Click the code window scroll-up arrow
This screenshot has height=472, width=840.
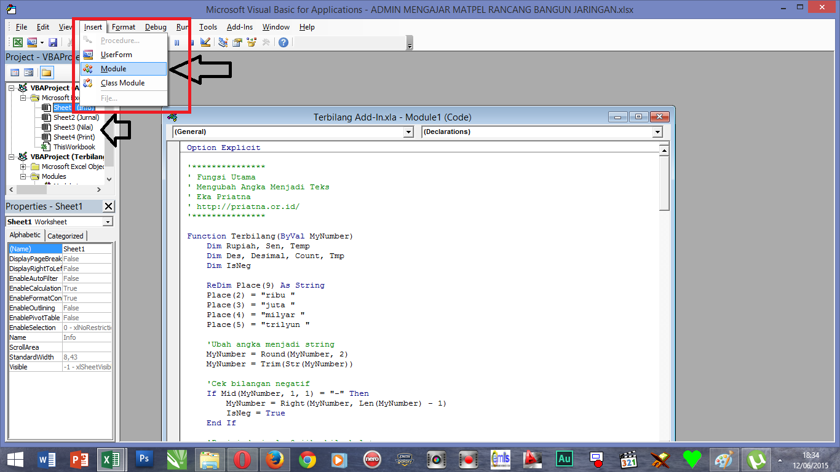click(x=664, y=149)
